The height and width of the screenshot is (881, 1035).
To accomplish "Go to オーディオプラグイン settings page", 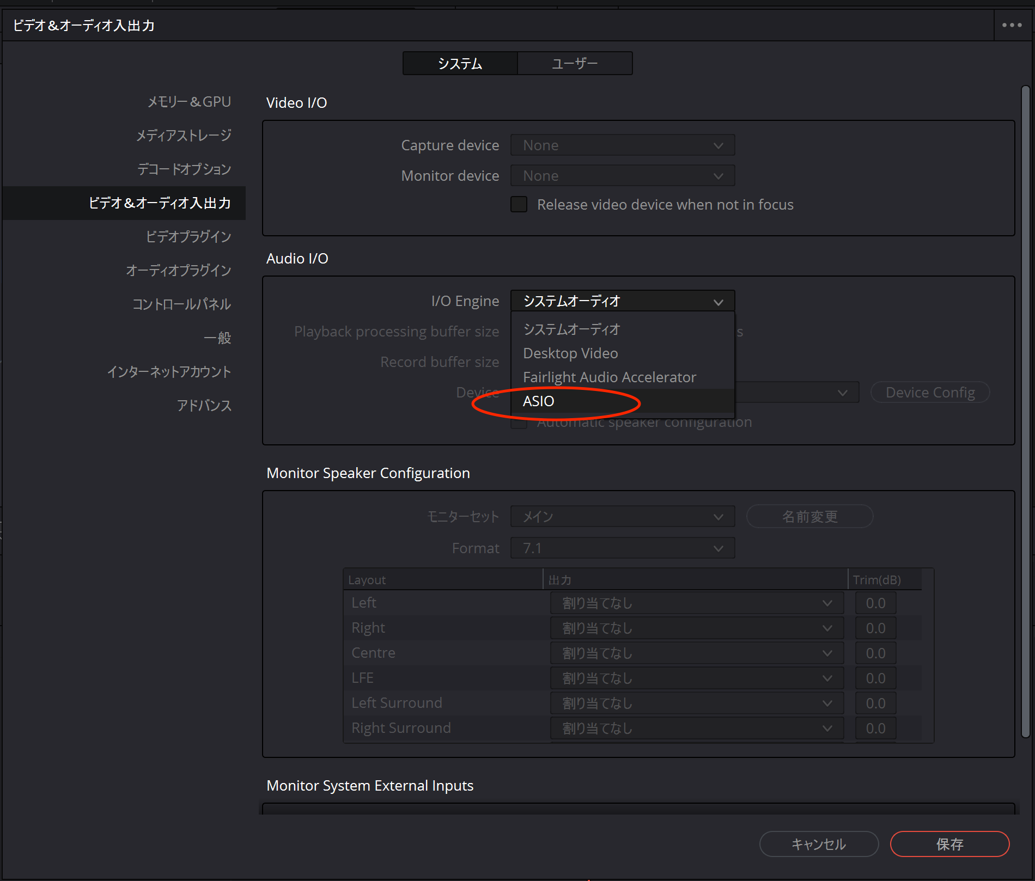I will point(178,271).
